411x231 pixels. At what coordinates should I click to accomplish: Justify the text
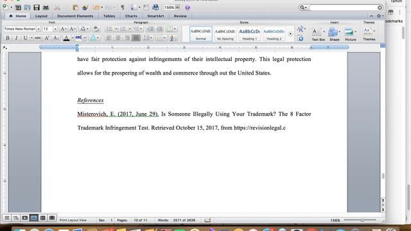click(136, 38)
